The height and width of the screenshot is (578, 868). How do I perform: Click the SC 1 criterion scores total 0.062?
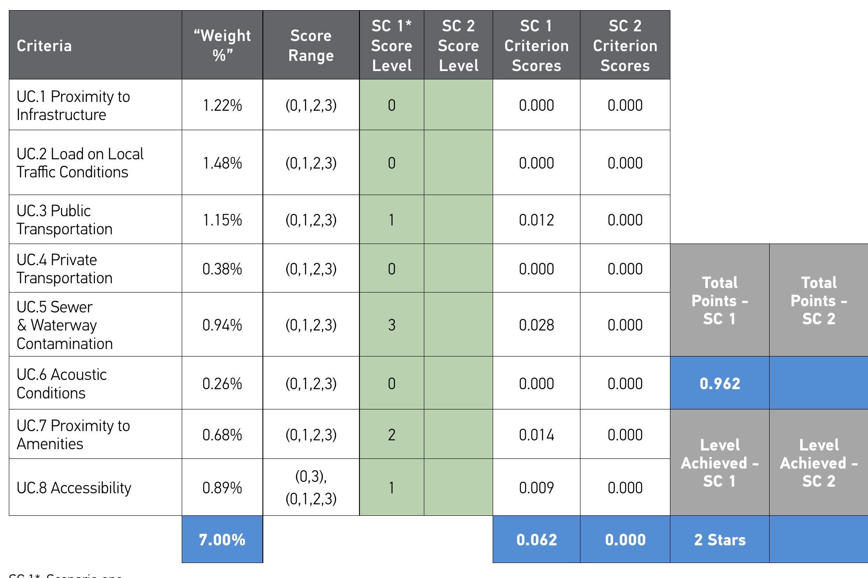(536, 540)
